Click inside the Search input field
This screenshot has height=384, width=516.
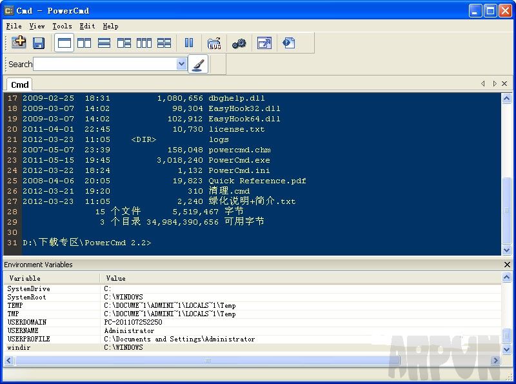coord(103,64)
